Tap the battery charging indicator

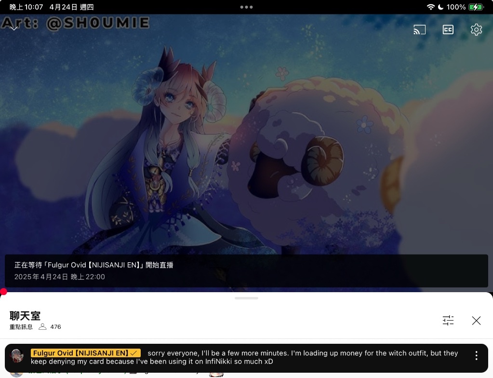[476, 7]
